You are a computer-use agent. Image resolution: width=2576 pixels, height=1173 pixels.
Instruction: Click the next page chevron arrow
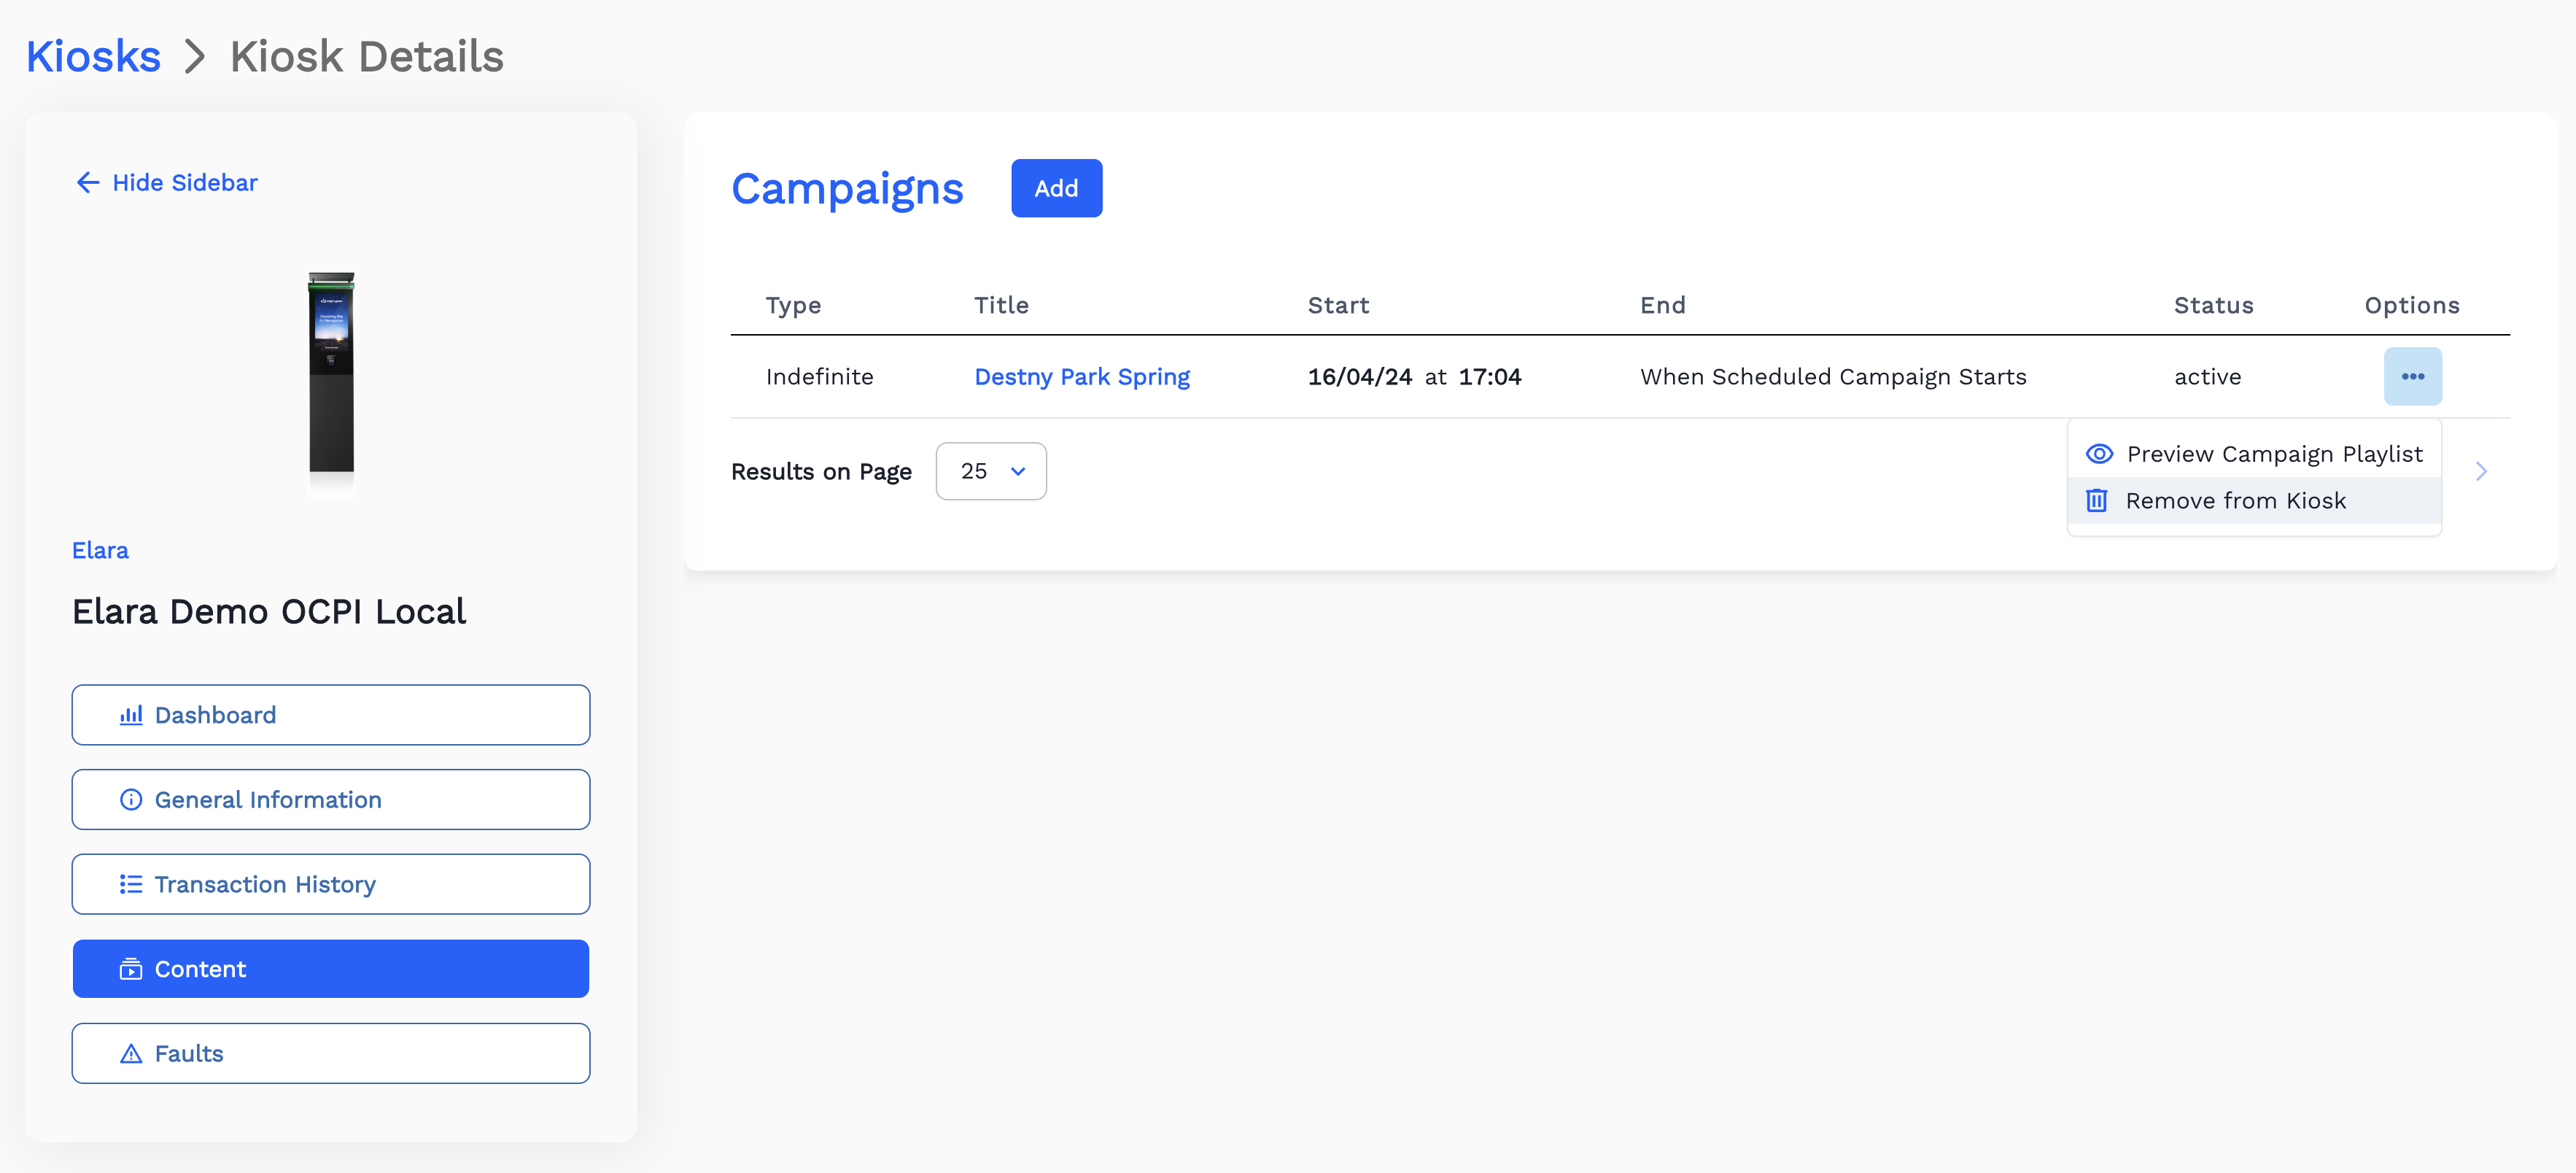tap(2481, 471)
